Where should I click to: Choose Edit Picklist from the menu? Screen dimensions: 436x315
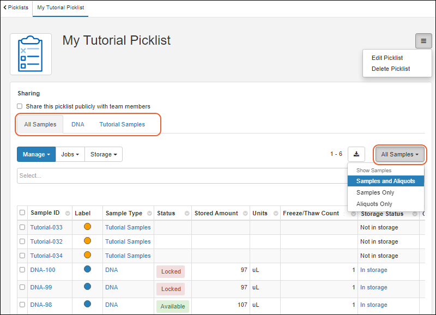point(387,58)
